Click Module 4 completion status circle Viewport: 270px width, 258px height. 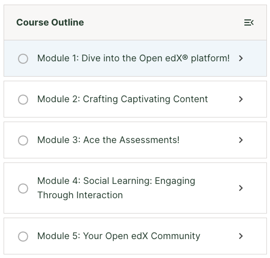point(23,189)
